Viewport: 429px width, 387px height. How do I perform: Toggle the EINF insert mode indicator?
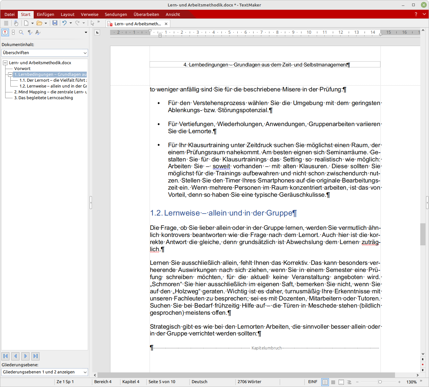coord(312,382)
